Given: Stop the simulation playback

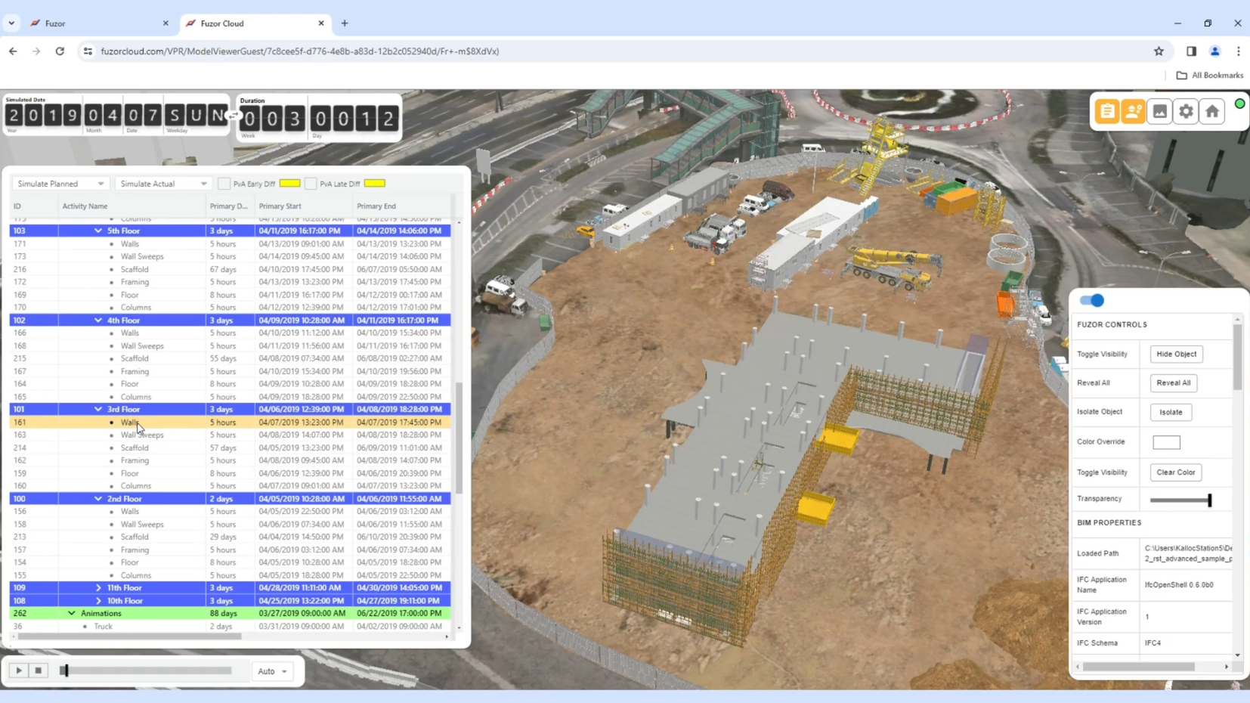Looking at the screenshot, I should [39, 670].
